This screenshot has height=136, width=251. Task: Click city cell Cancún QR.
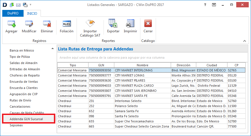coord(212,127)
